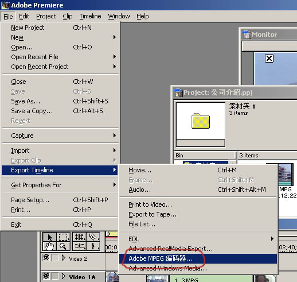This screenshot has width=297, height=282.
Task: Select Export Timeline menu entry
Action: (x=60, y=170)
